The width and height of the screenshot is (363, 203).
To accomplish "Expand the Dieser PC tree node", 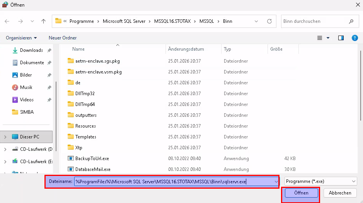I will click(x=5, y=137).
